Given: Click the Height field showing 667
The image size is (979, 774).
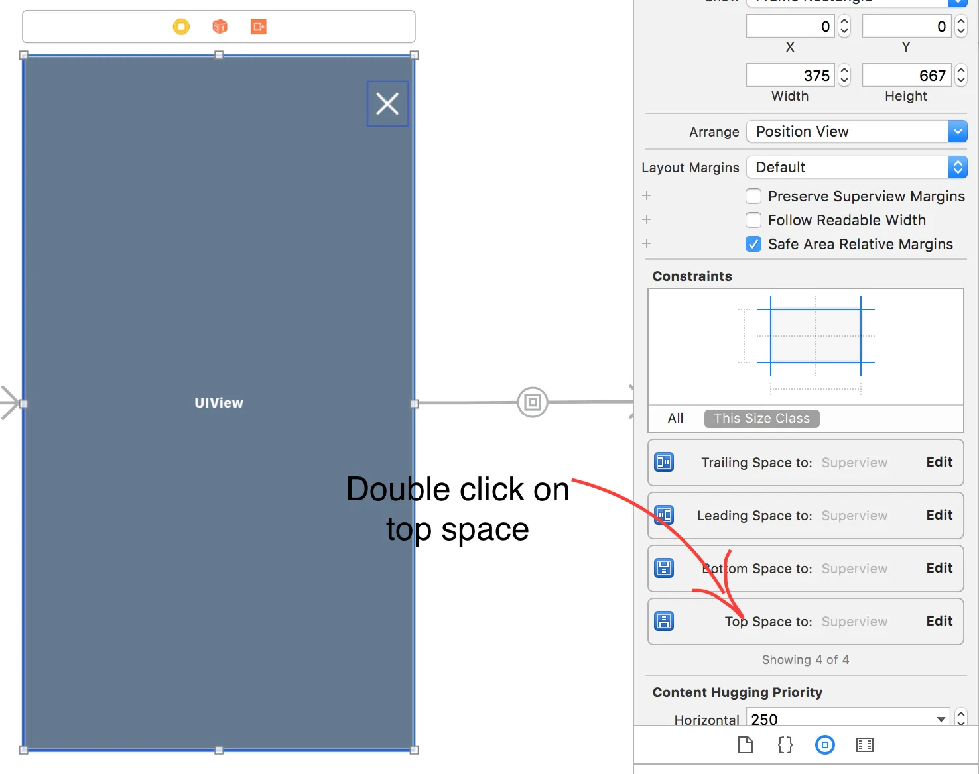Looking at the screenshot, I should [x=907, y=76].
